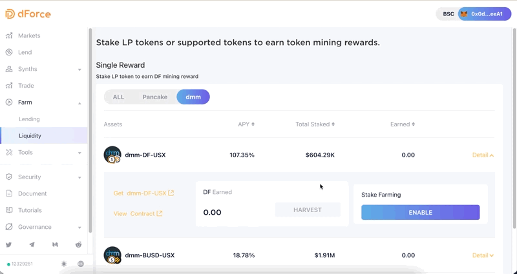Open the Trade page
This screenshot has height=274, width=517.
pos(26,86)
